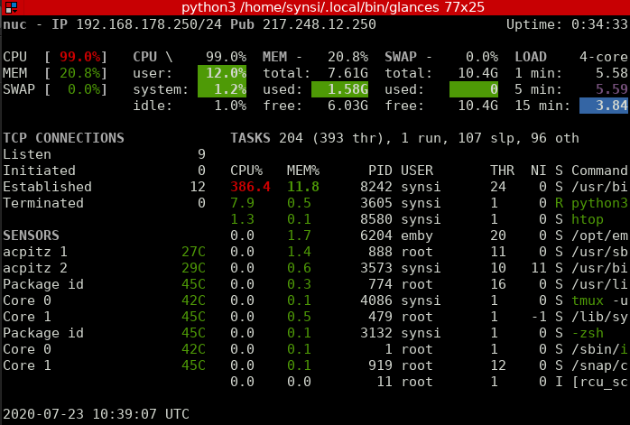630x425 pixels.
Task: Click the Command column header
Action: coord(599,171)
